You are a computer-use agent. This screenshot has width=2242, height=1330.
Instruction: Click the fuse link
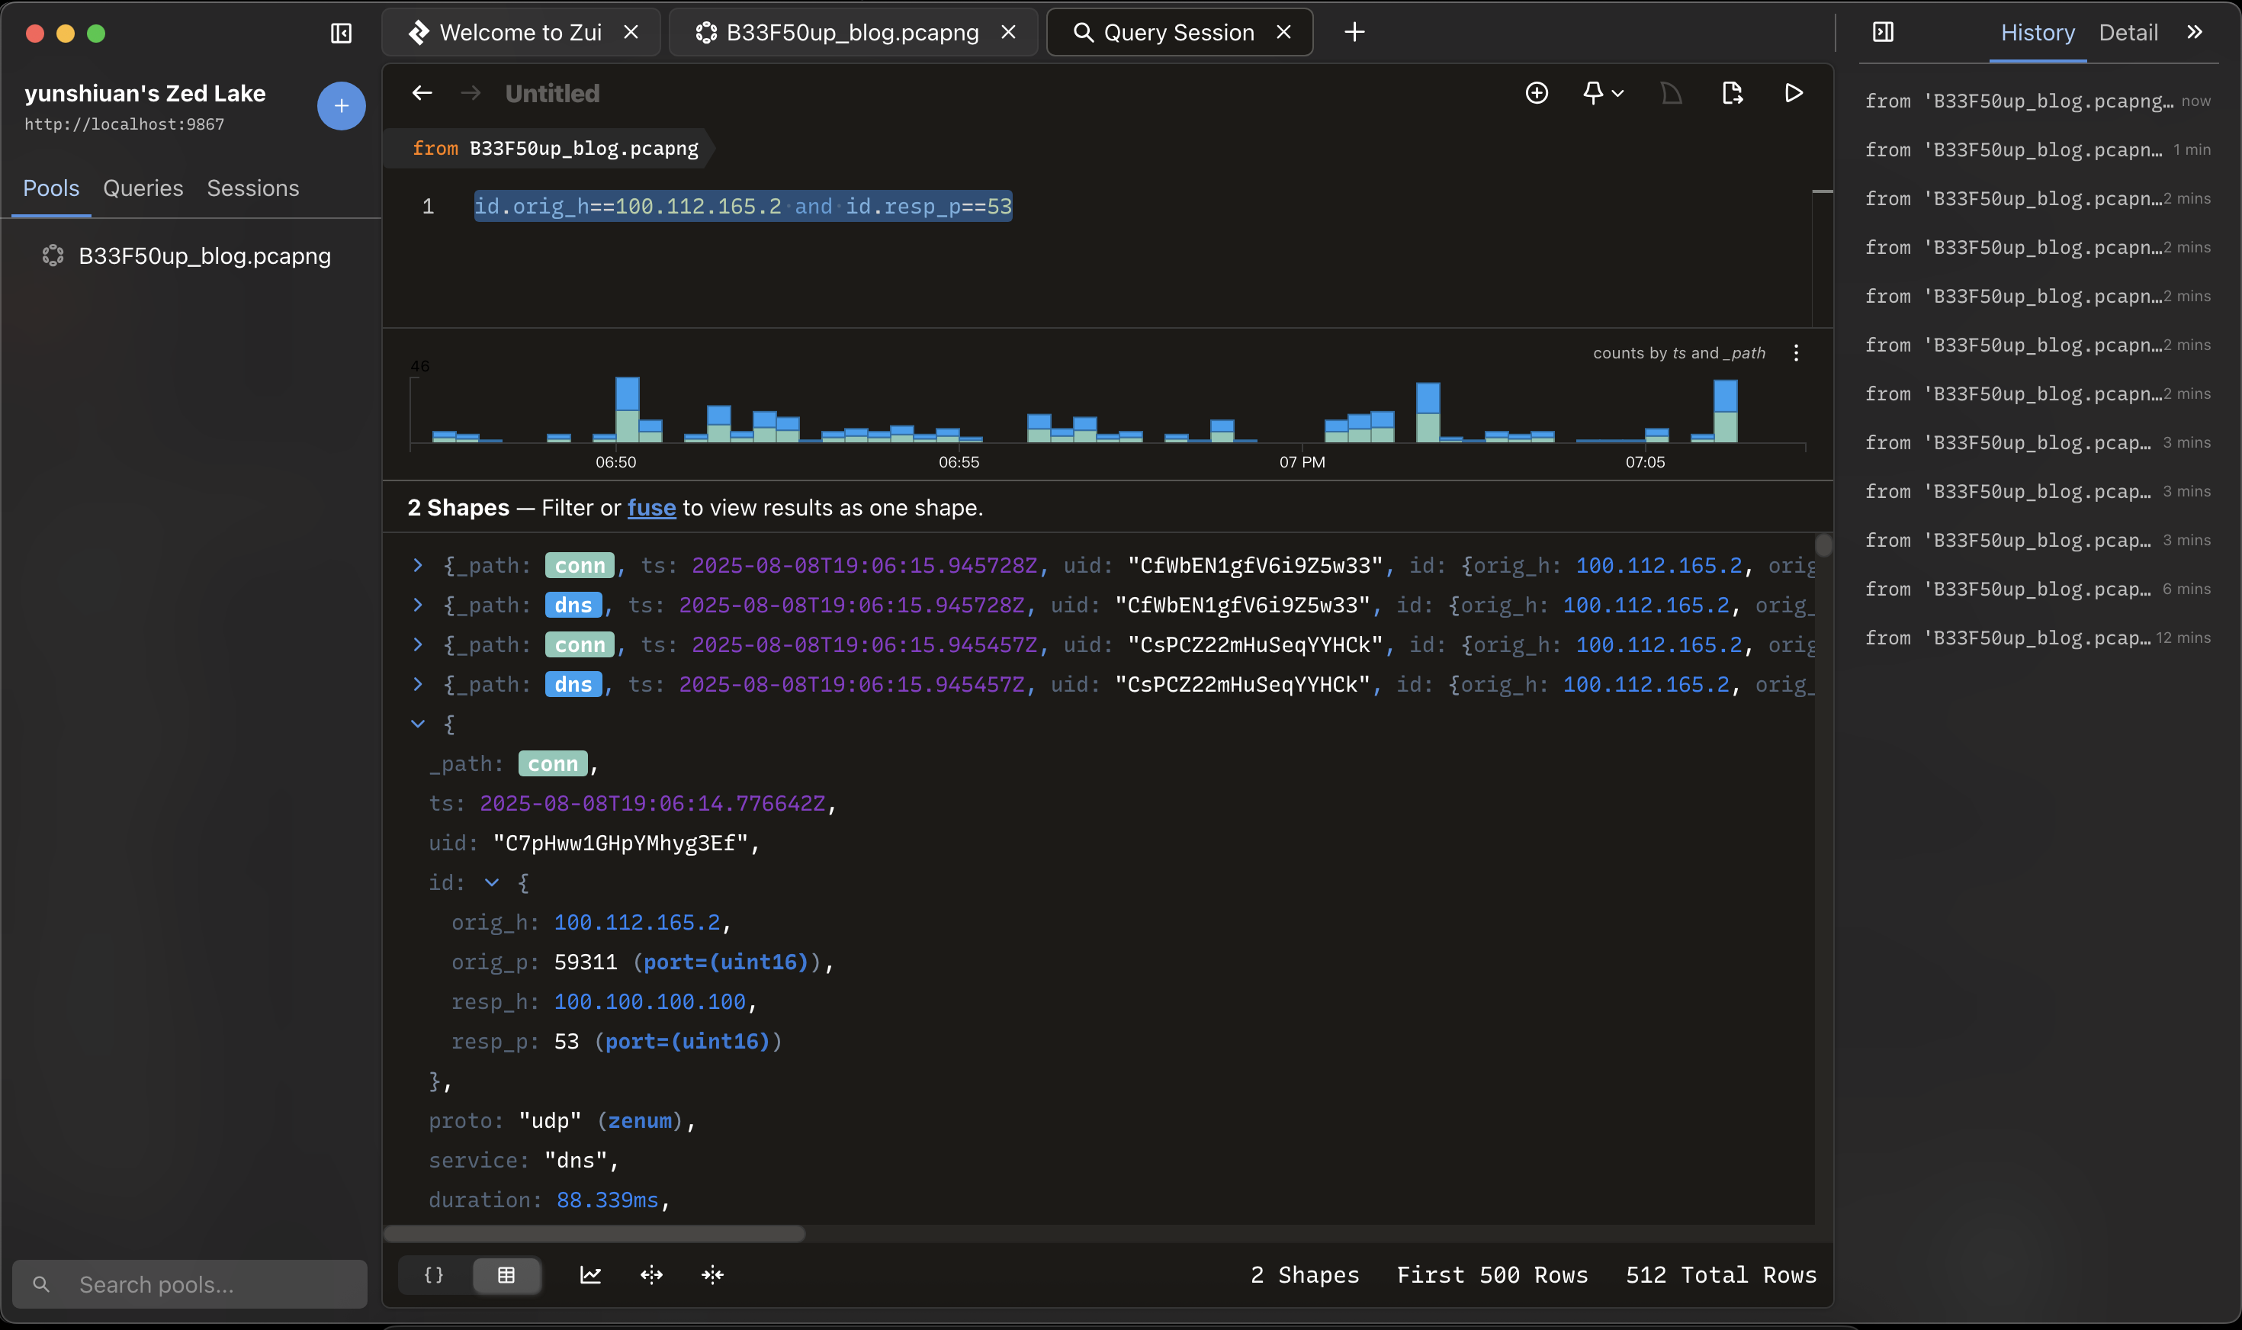(651, 508)
